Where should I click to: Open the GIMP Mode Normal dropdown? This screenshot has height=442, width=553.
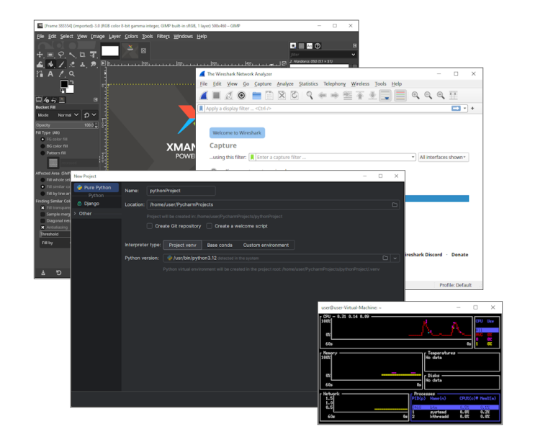coord(68,114)
